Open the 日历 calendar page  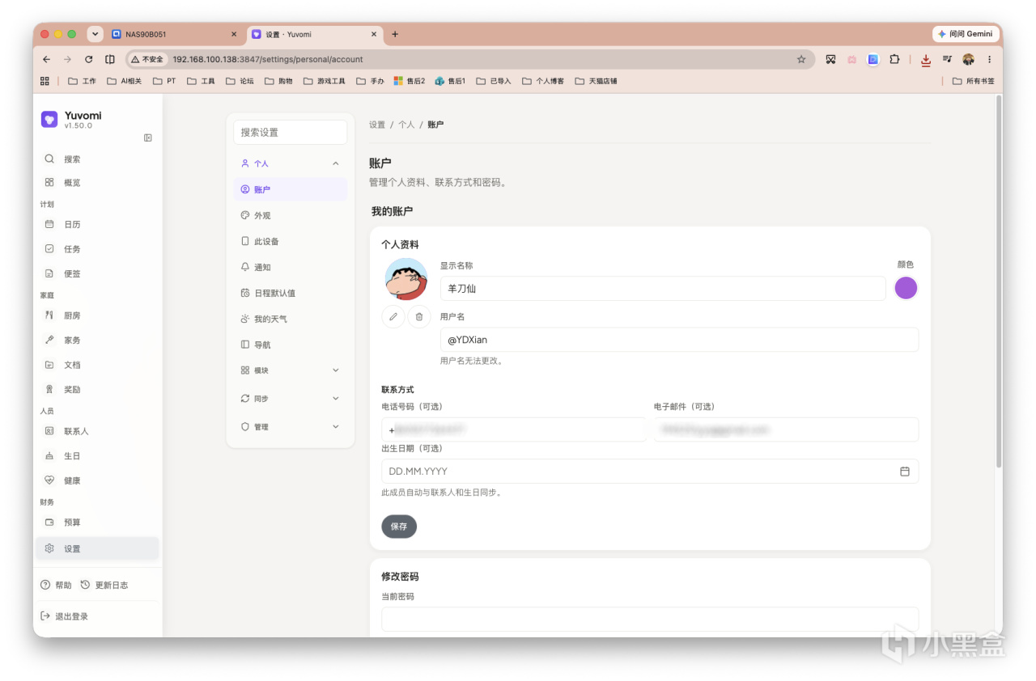(x=97, y=224)
